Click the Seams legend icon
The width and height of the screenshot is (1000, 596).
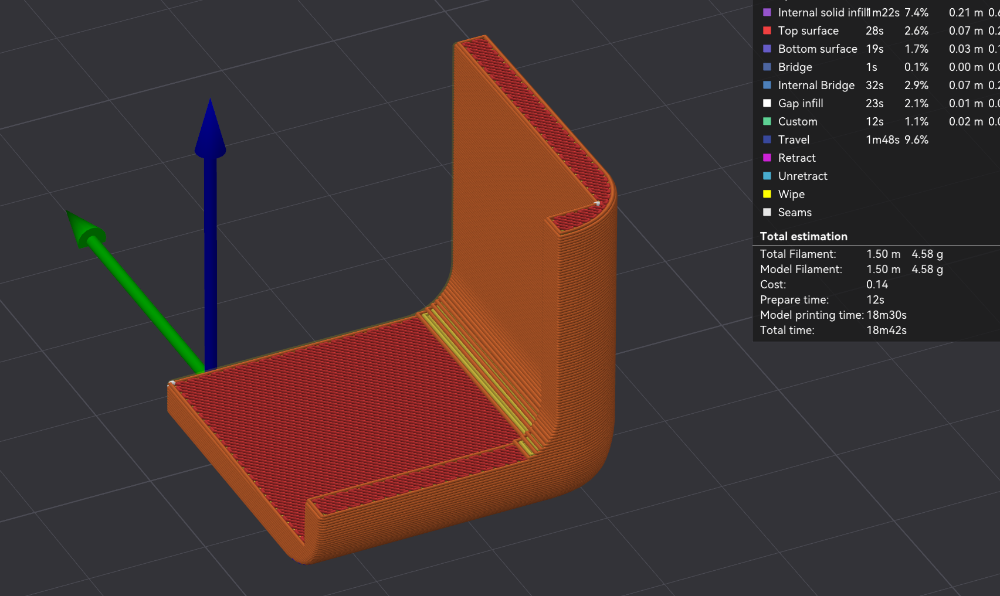(767, 212)
